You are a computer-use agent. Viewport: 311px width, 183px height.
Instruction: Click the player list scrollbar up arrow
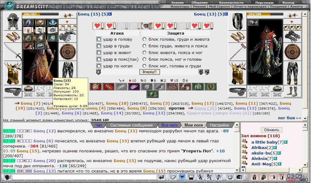[306, 125]
